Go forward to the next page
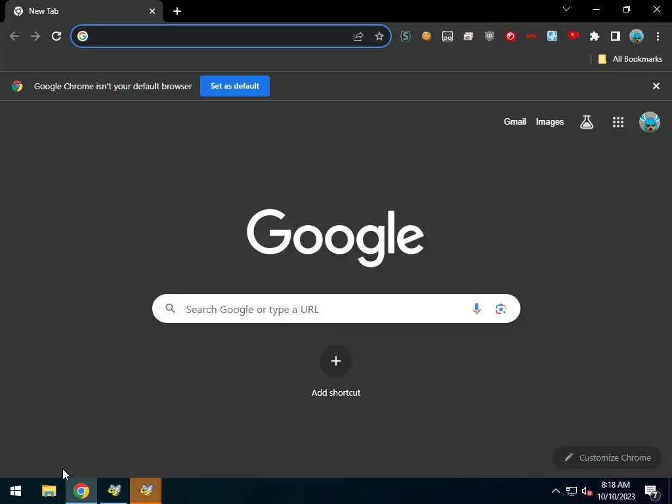Screen dimensions: 672x504 click(x=35, y=37)
